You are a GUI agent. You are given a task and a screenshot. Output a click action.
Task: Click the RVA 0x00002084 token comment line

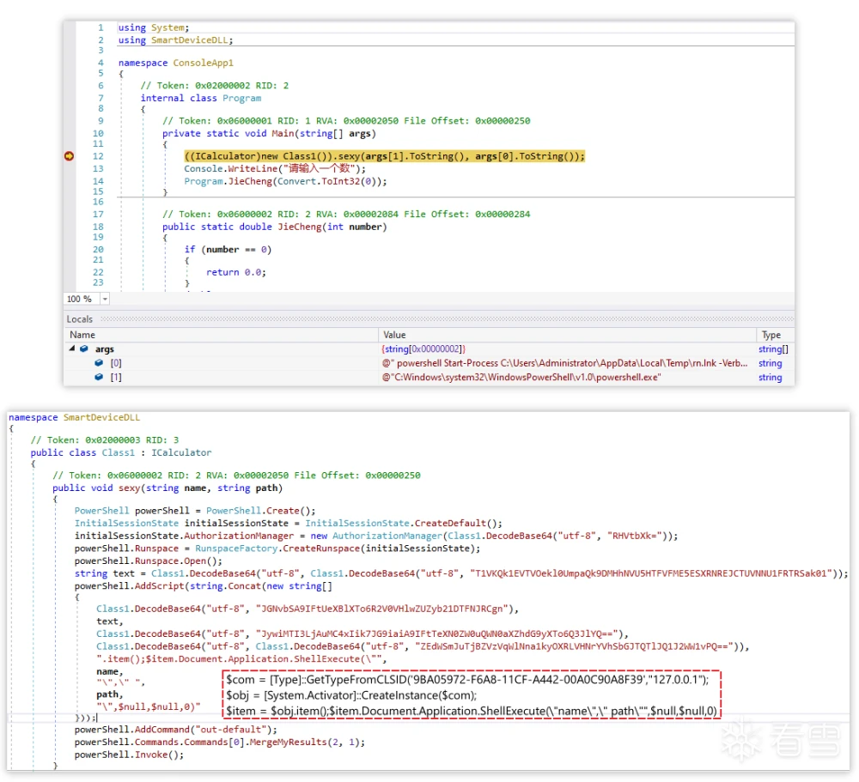346,214
